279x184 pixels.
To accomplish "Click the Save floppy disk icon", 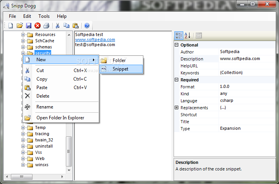I will tap(29, 26).
